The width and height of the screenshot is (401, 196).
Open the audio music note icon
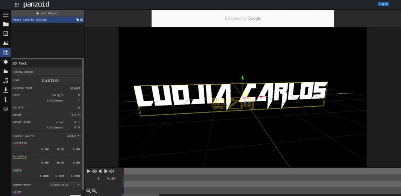[x=5, y=81]
